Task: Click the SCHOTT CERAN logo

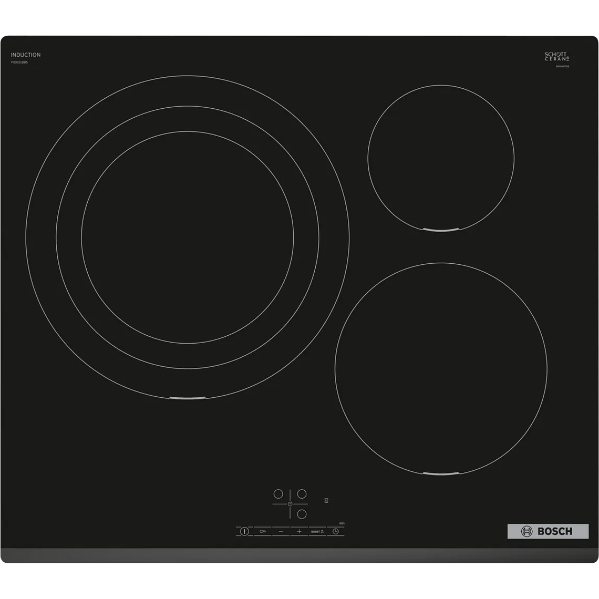Action: (x=556, y=57)
